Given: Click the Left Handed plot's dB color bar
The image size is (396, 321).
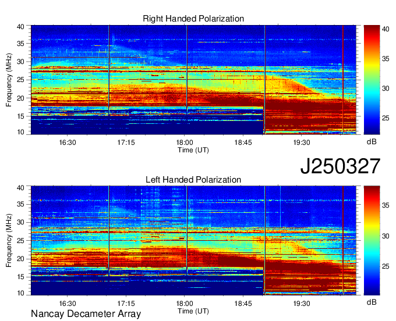Looking at the screenshot, I should pos(372,241).
